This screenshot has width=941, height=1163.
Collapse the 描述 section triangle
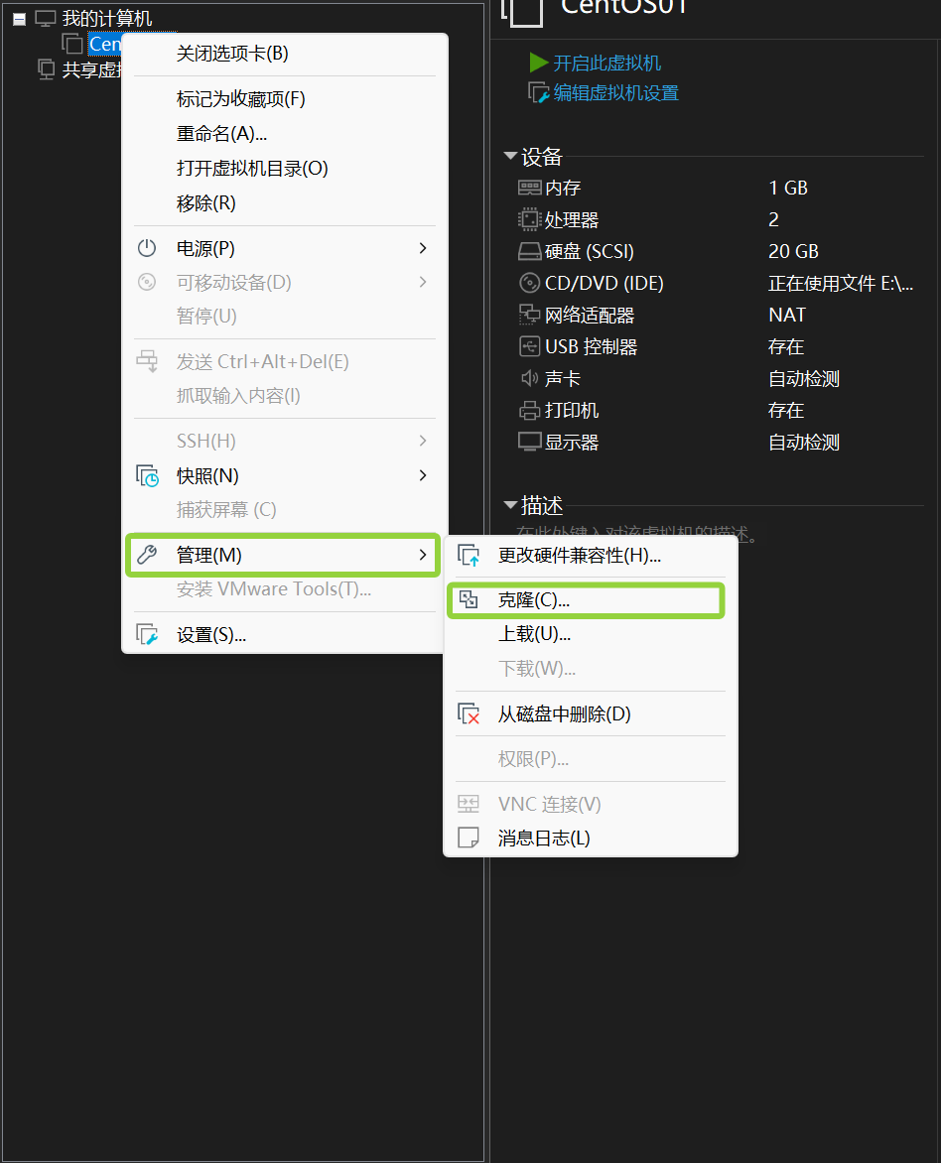pyautogui.click(x=510, y=504)
